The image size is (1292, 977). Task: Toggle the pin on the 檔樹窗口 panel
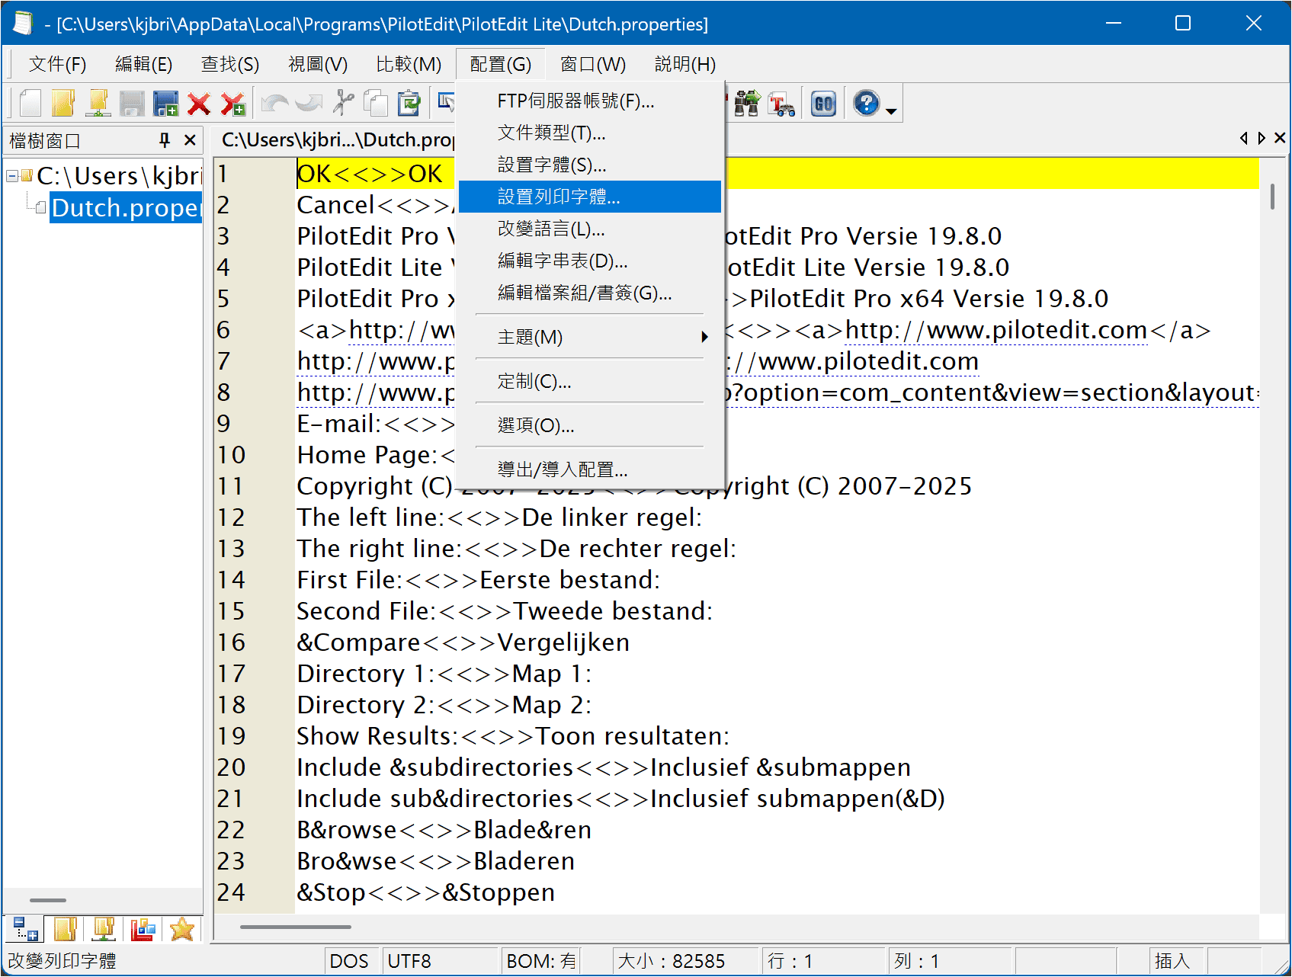coord(164,140)
